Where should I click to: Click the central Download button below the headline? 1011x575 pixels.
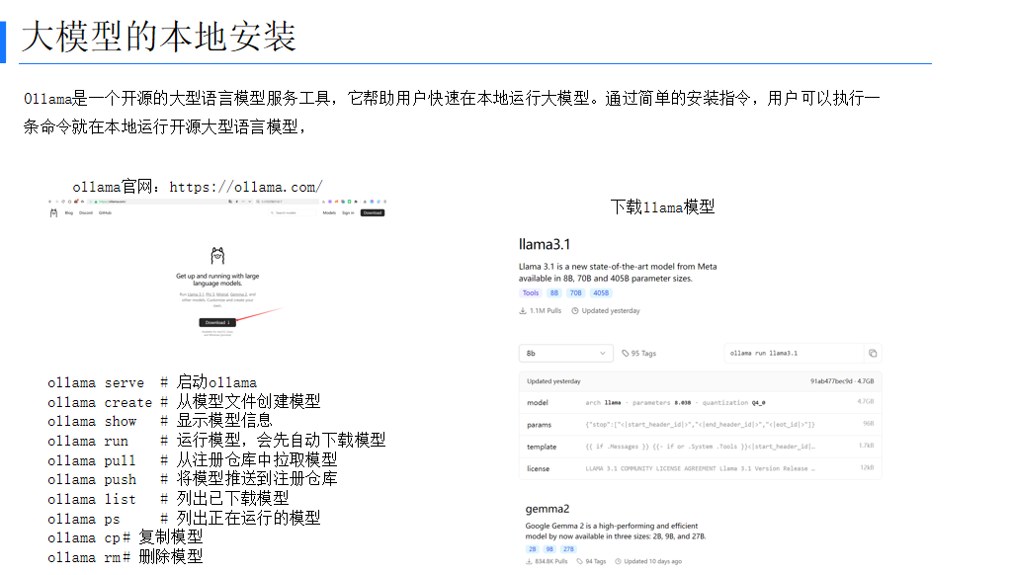pos(217,322)
